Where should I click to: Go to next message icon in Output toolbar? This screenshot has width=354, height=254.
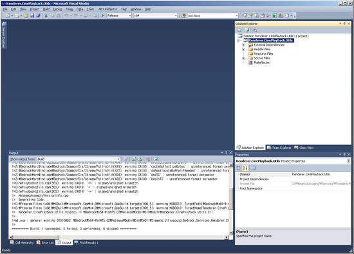pos(140,159)
